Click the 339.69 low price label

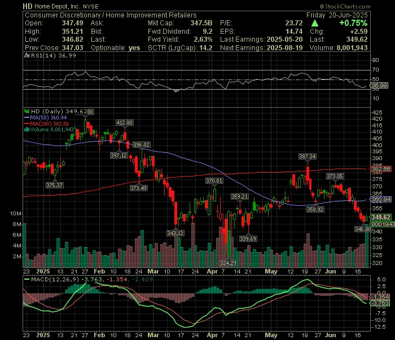pos(248,239)
